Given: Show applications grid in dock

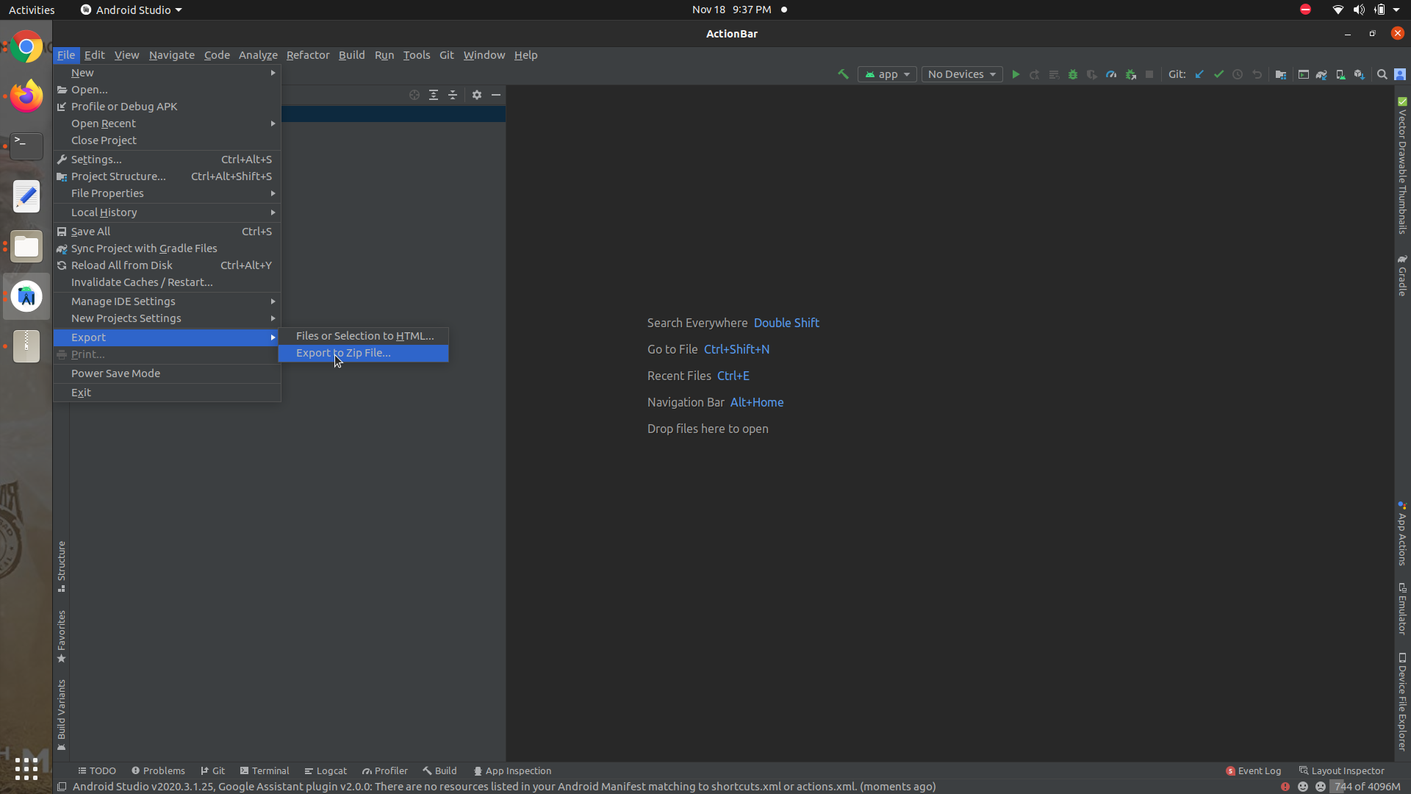Looking at the screenshot, I should [x=26, y=769].
